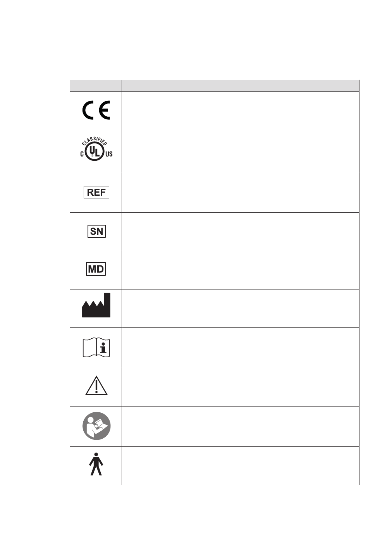Click the empty description cell beside CE
The image size is (368, 534).
(241, 111)
